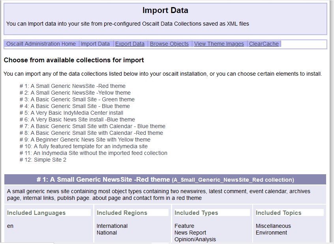Go to Import Data page

coord(95,44)
